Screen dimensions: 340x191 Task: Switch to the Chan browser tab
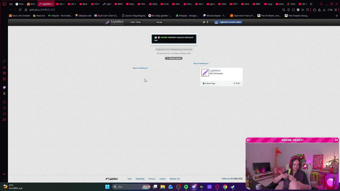(291, 4)
